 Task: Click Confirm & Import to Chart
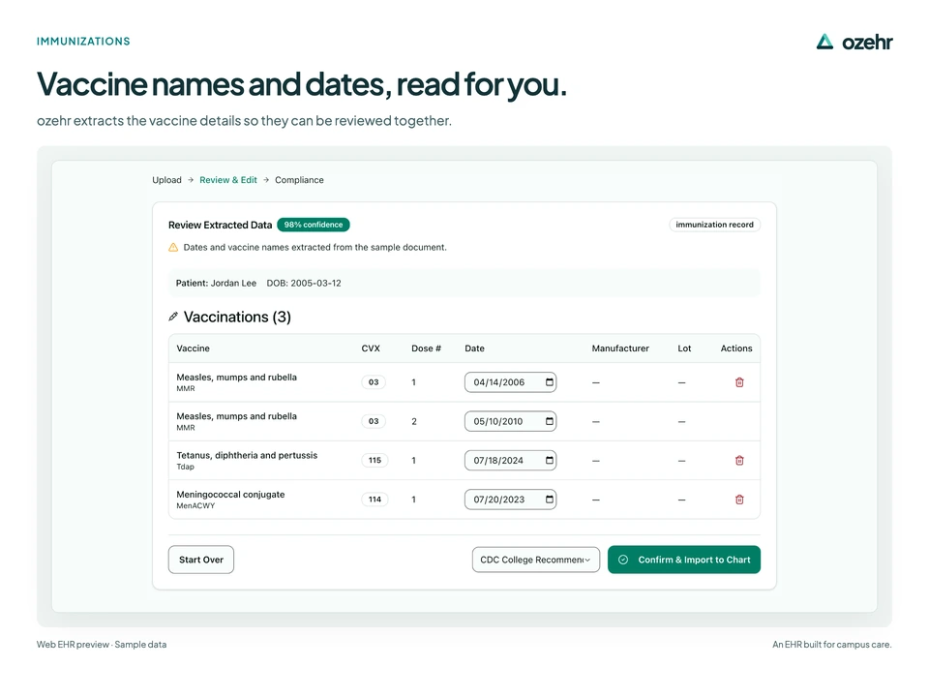(x=684, y=560)
